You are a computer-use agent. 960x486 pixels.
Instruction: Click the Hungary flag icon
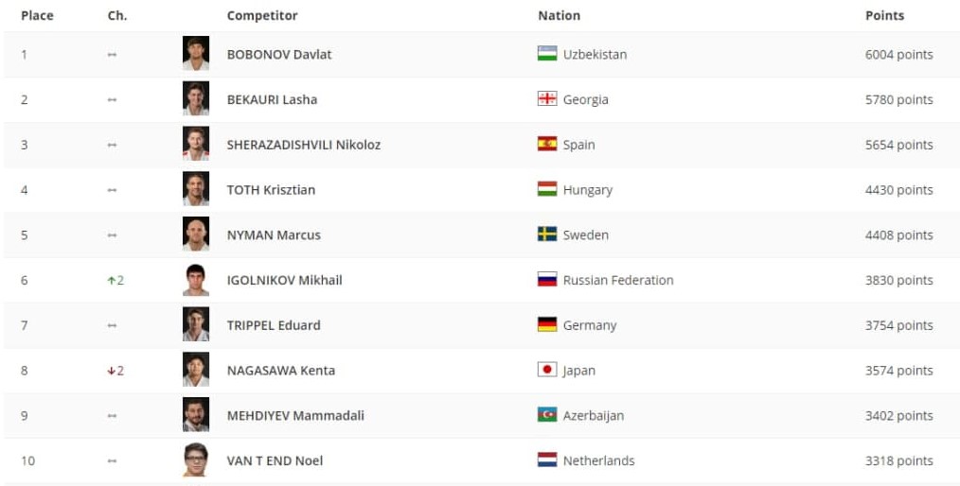[x=547, y=189]
